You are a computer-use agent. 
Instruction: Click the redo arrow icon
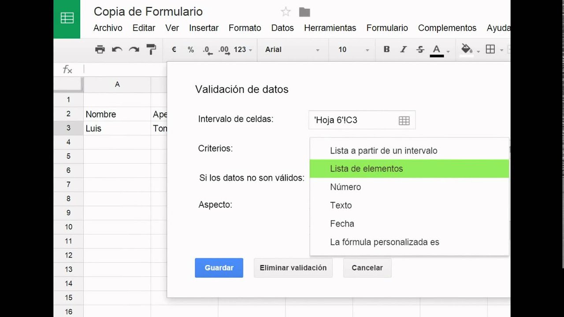click(x=134, y=49)
